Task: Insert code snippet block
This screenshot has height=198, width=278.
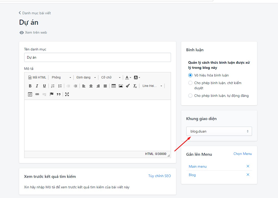Action: click(30, 94)
